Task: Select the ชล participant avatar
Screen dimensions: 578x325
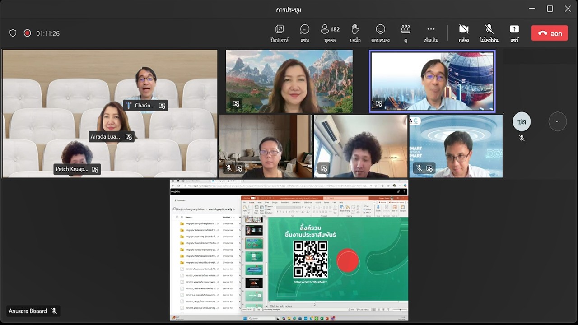Action: (x=522, y=122)
